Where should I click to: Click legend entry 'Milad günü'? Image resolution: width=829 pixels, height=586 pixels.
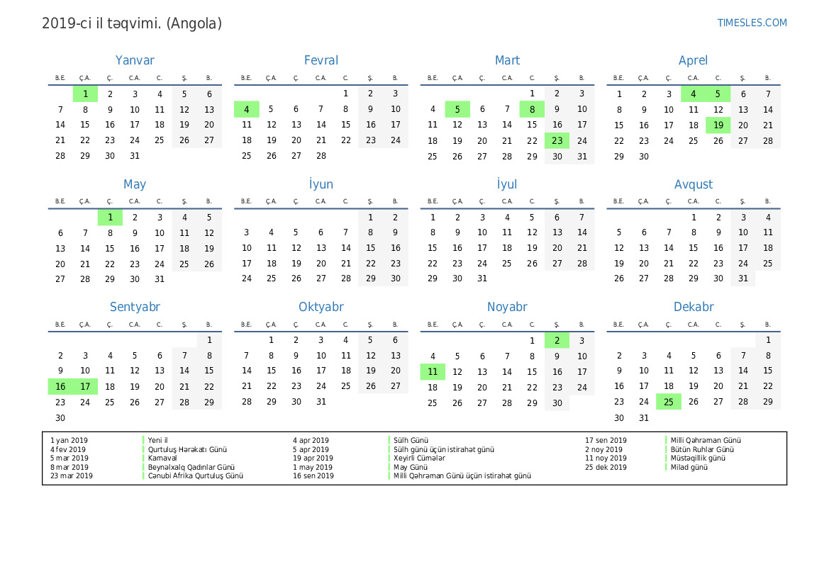coord(689,467)
